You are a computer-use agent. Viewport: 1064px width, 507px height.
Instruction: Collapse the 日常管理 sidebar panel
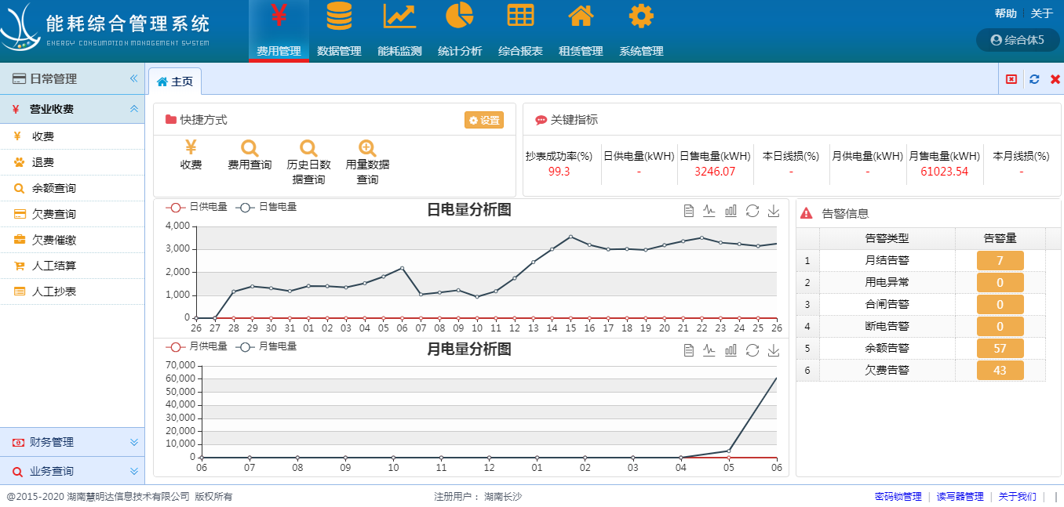pos(133,78)
